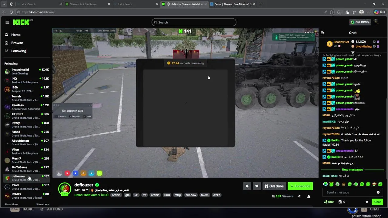Open the channel points 680 balance

tap(329, 202)
